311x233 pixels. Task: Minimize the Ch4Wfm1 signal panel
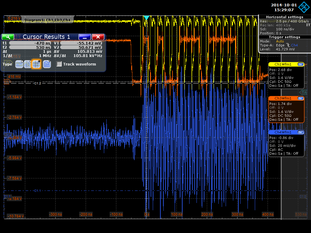tap(300, 132)
